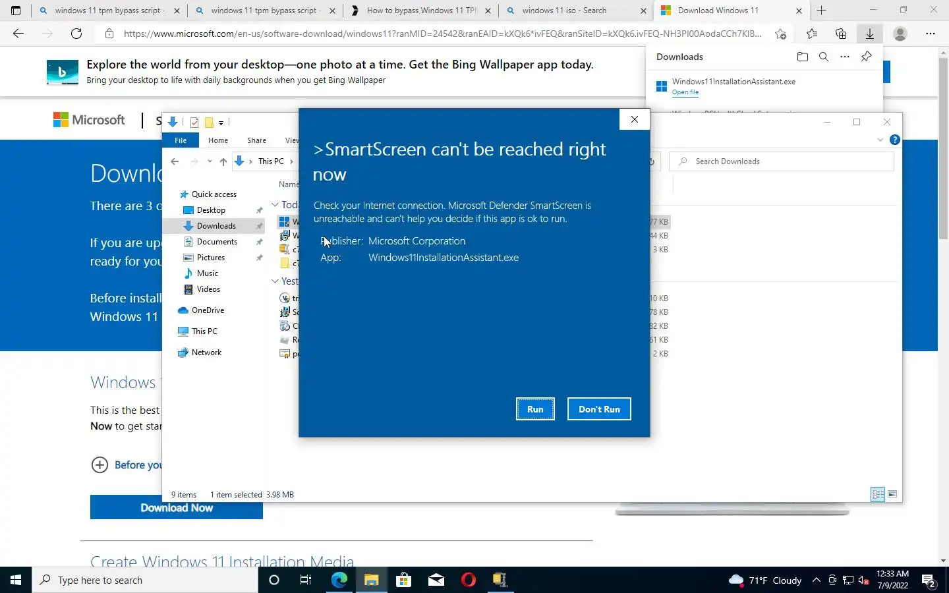Collapse the Yesterday group in file list
This screenshot has width=949, height=593.
coord(275,281)
